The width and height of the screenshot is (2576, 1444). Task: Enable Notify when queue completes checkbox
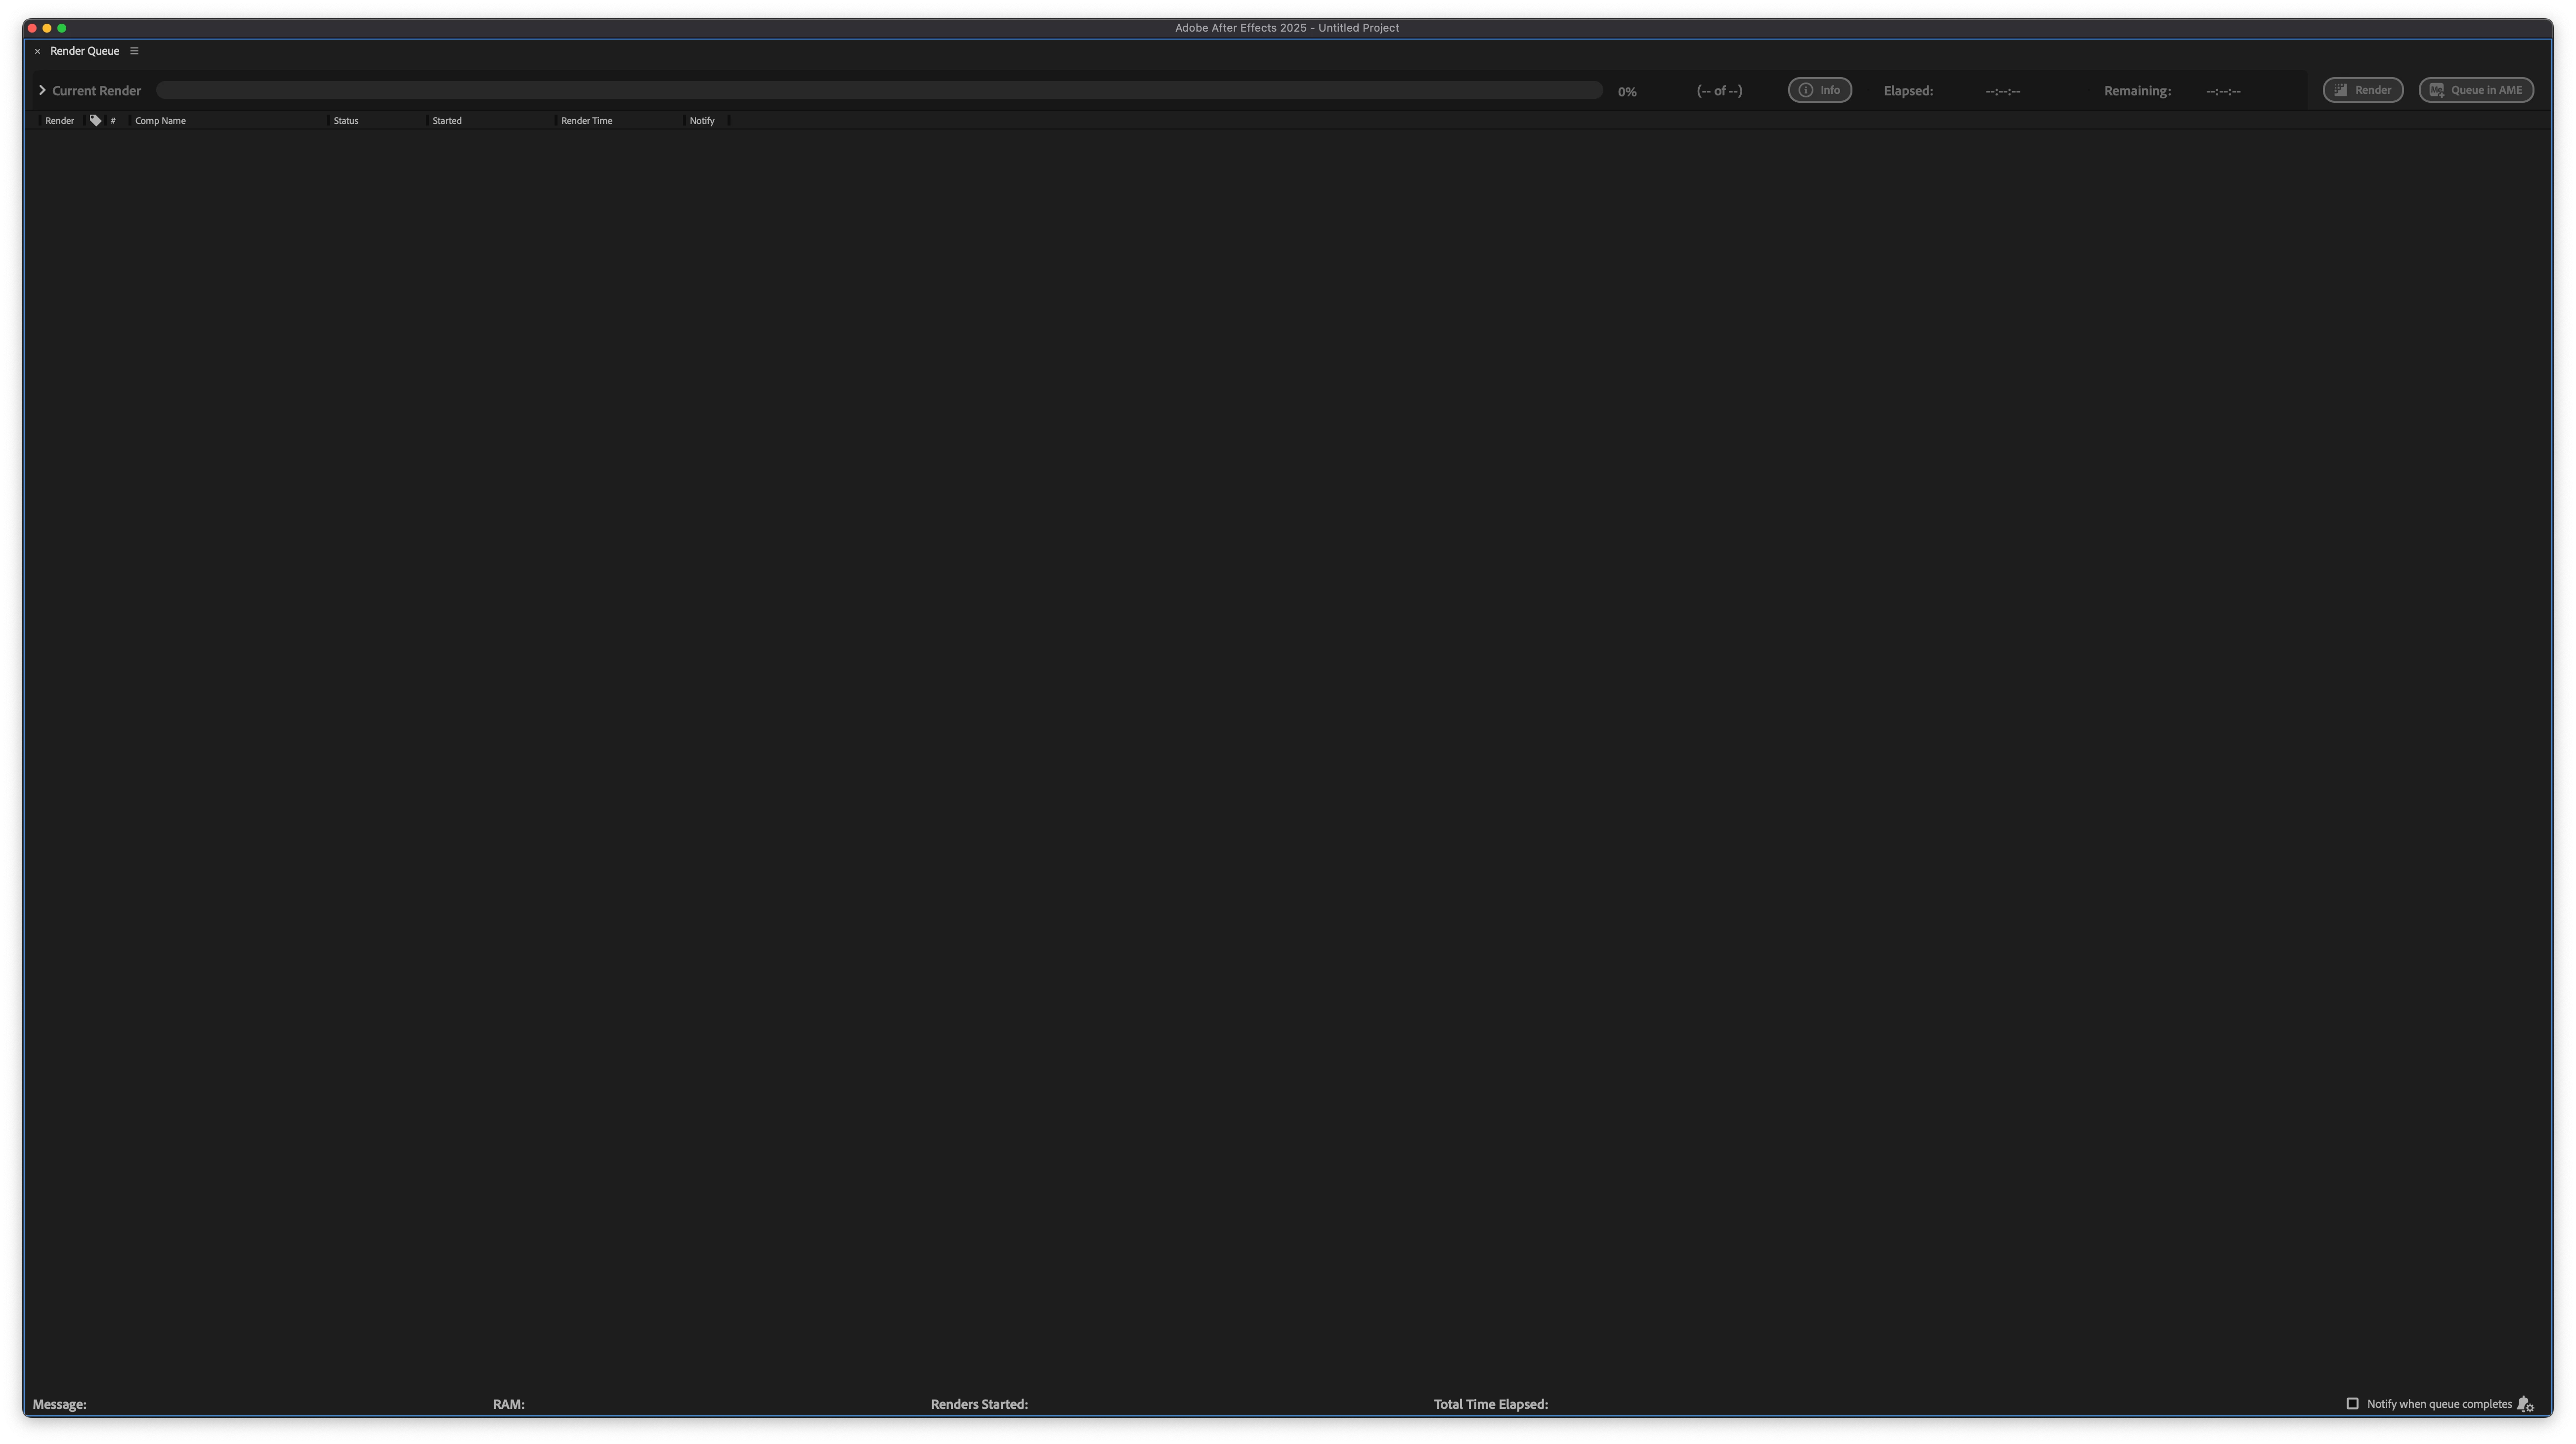(x=2352, y=1404)
